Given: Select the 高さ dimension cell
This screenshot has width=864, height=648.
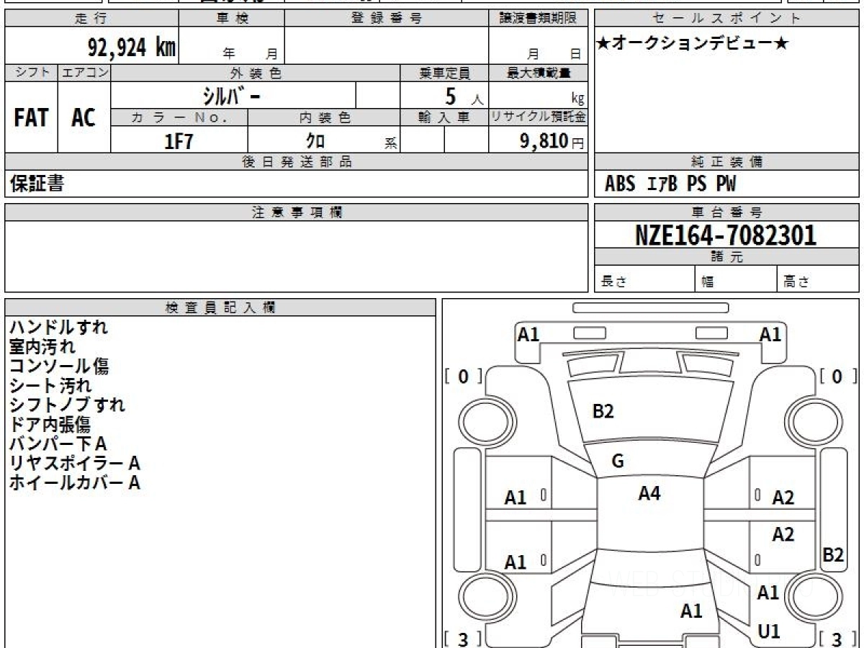Looking at the screenshot, I should tap(818, 279).
